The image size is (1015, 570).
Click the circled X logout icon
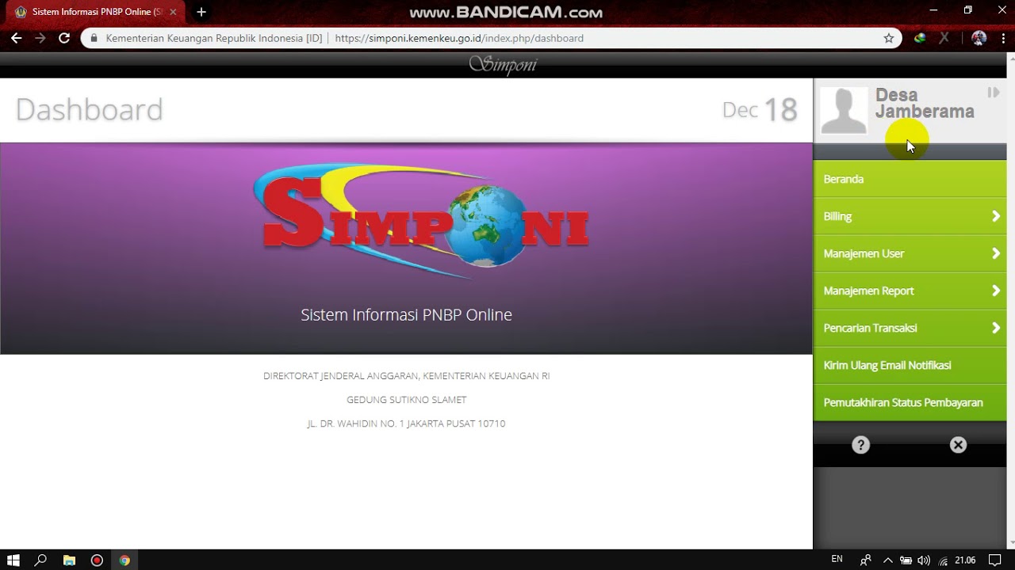pyautogui.click(x=958, y=445)
